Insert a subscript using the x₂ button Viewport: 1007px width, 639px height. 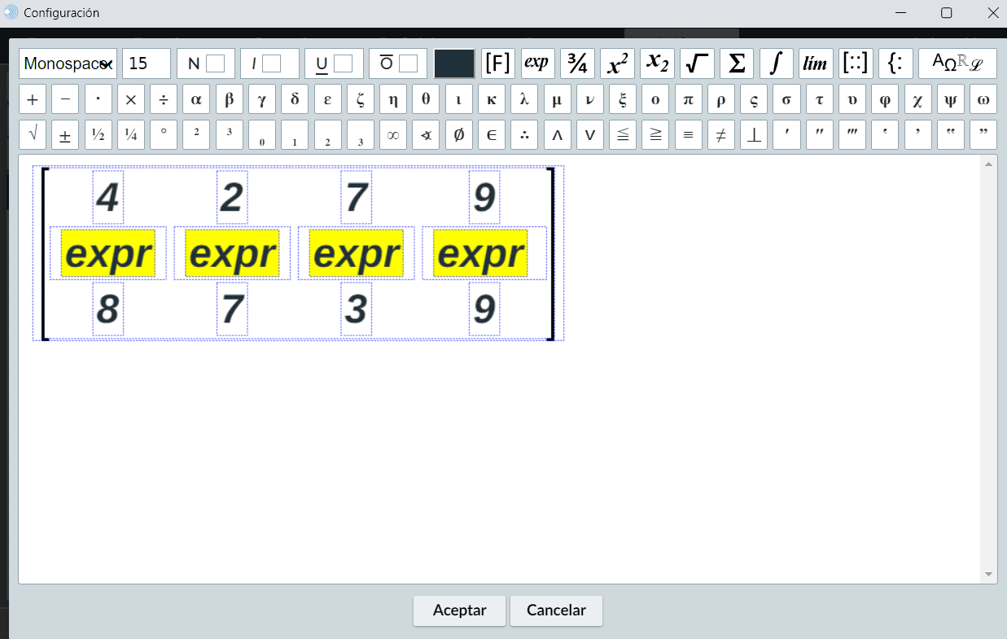657,63
